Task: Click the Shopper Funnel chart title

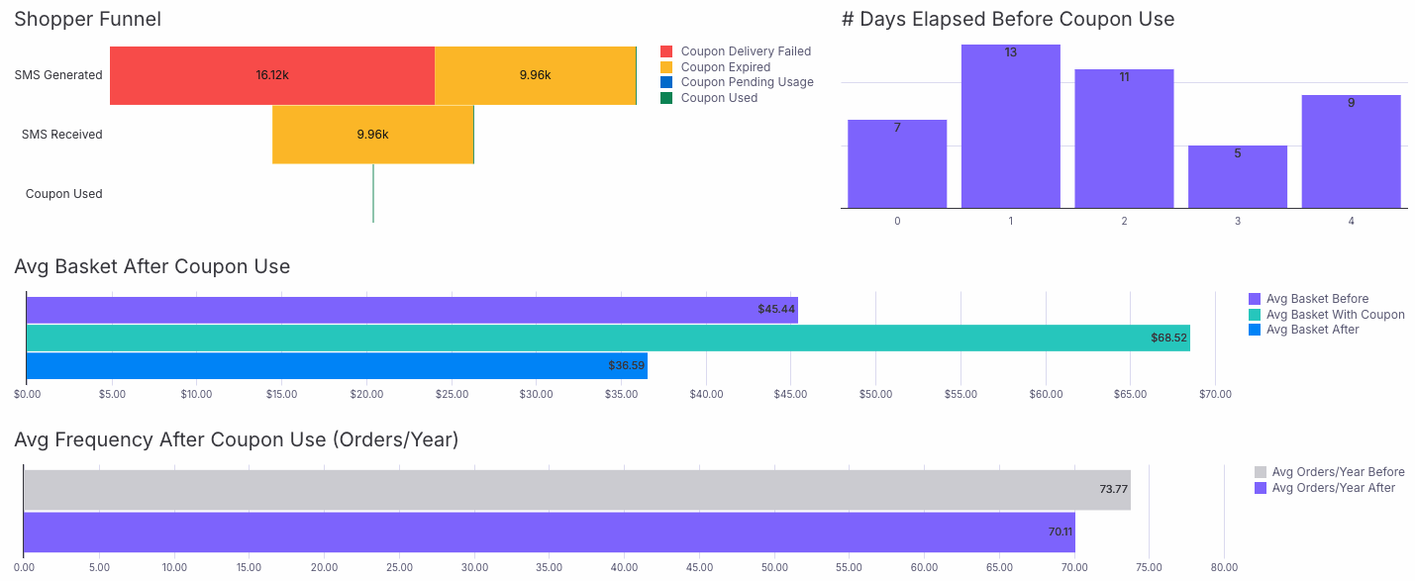Action: tap(88, 19)
